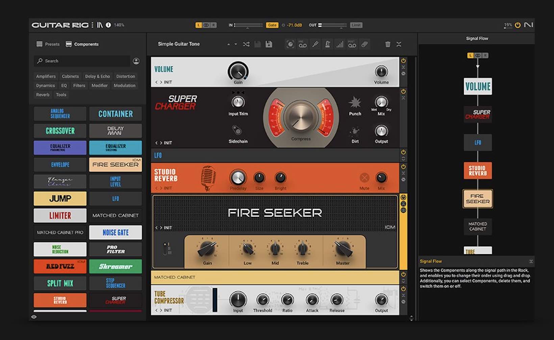Open the preset volume bars tool
The height and width of the screenshot is (340, 554).
(340, 44)
